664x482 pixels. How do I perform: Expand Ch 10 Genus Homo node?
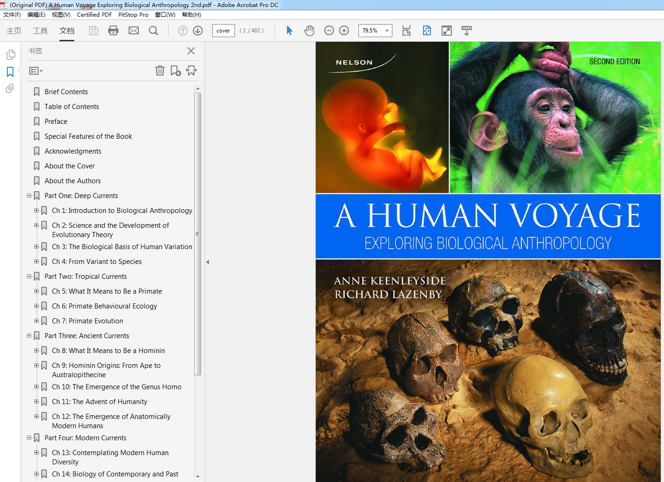36,387
